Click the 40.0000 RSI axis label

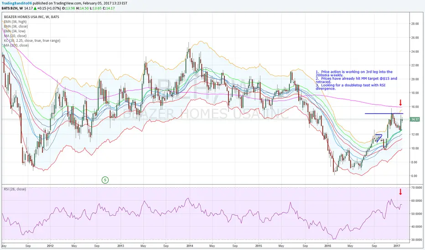click(416, 227)
